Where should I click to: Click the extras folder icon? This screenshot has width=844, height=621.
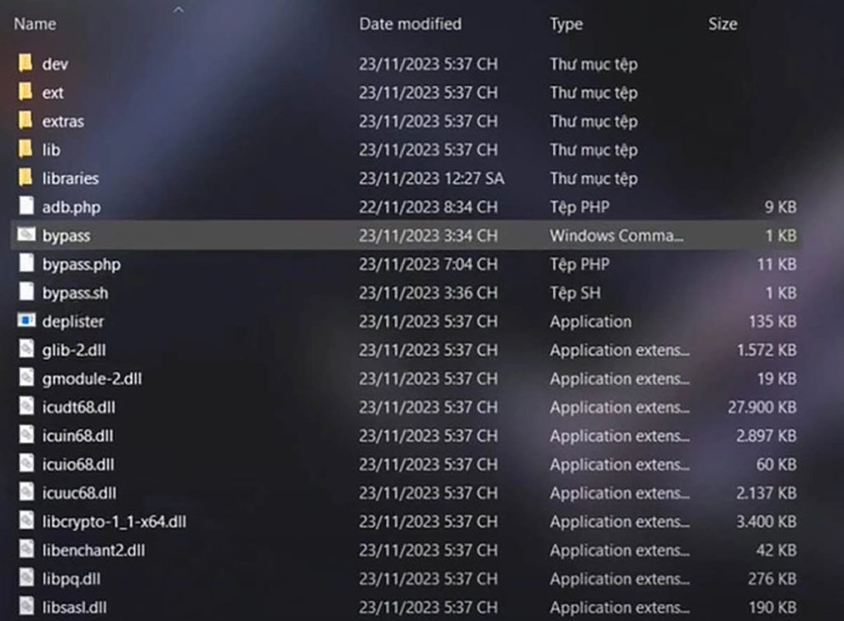[26, 121]
